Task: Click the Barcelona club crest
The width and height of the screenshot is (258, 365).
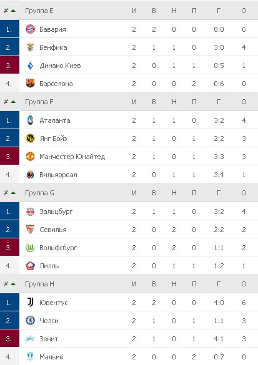Action: click(x=31, y=84)
